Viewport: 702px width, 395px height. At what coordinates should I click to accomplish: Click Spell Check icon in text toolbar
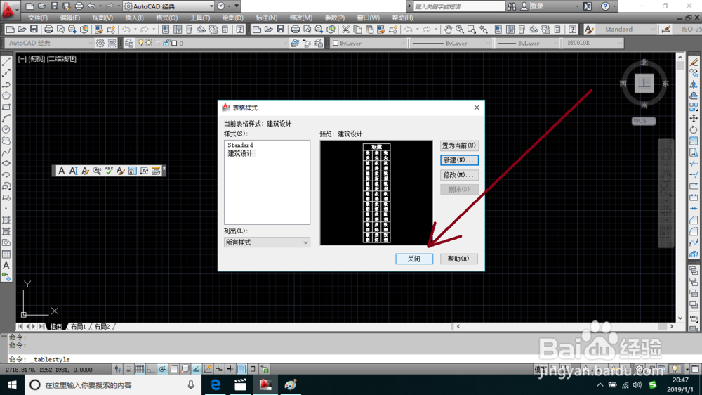click(x=109, y=171)
